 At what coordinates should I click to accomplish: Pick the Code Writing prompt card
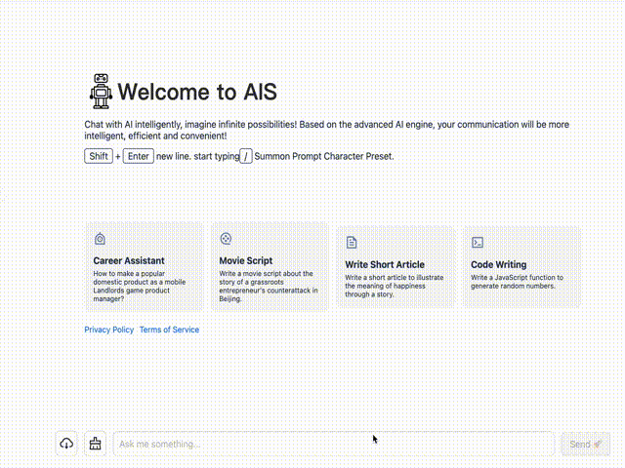coord(521,267)
